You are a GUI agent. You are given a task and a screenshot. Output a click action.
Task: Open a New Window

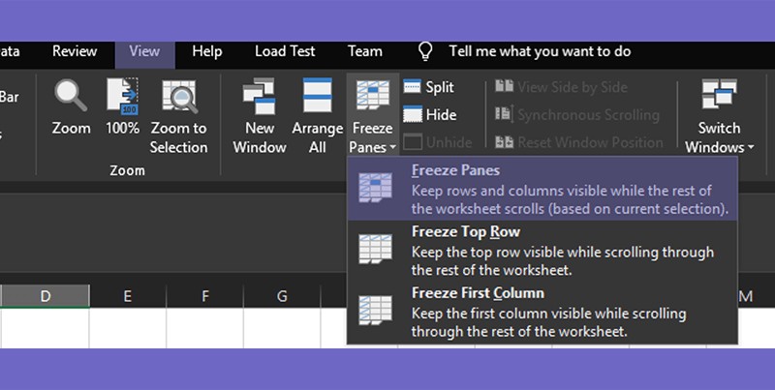260,116
